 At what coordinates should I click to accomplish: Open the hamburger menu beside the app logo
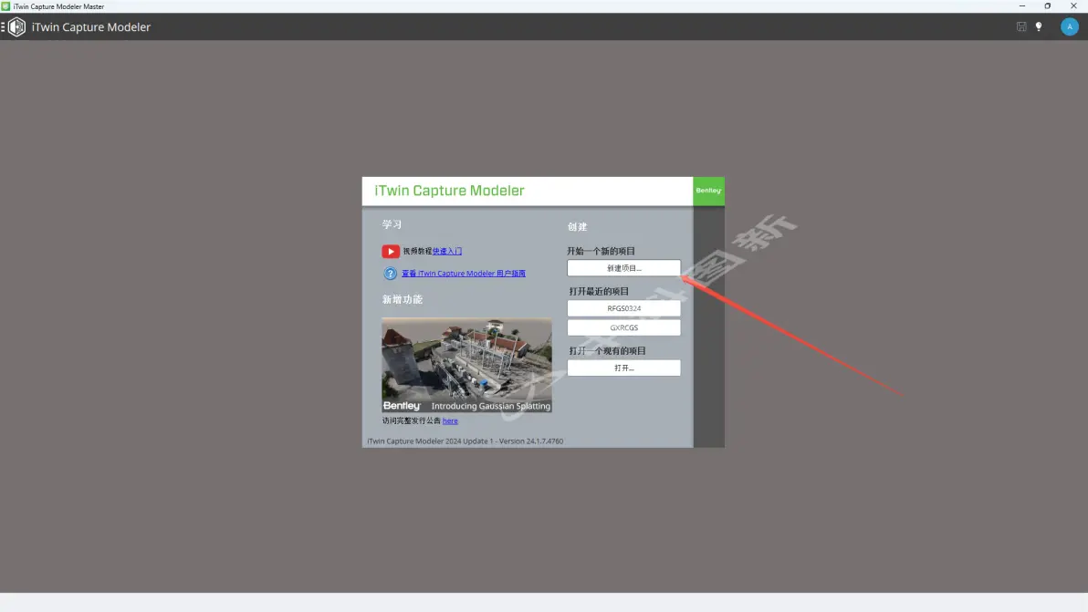click(3, 27)
